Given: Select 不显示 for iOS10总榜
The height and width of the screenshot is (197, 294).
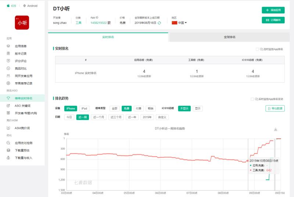Looking at the screenshot, I should click(x=184, y=109).
